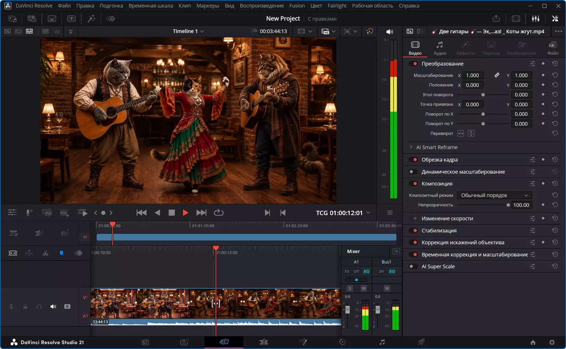566x349 pixels.
Task: Switch to the Файл inspector tab
Action: tap(553, 48)
